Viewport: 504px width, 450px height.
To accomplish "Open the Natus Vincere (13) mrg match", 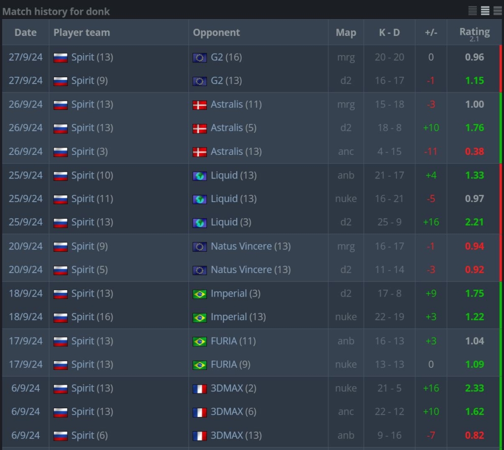I will [252, 246].
